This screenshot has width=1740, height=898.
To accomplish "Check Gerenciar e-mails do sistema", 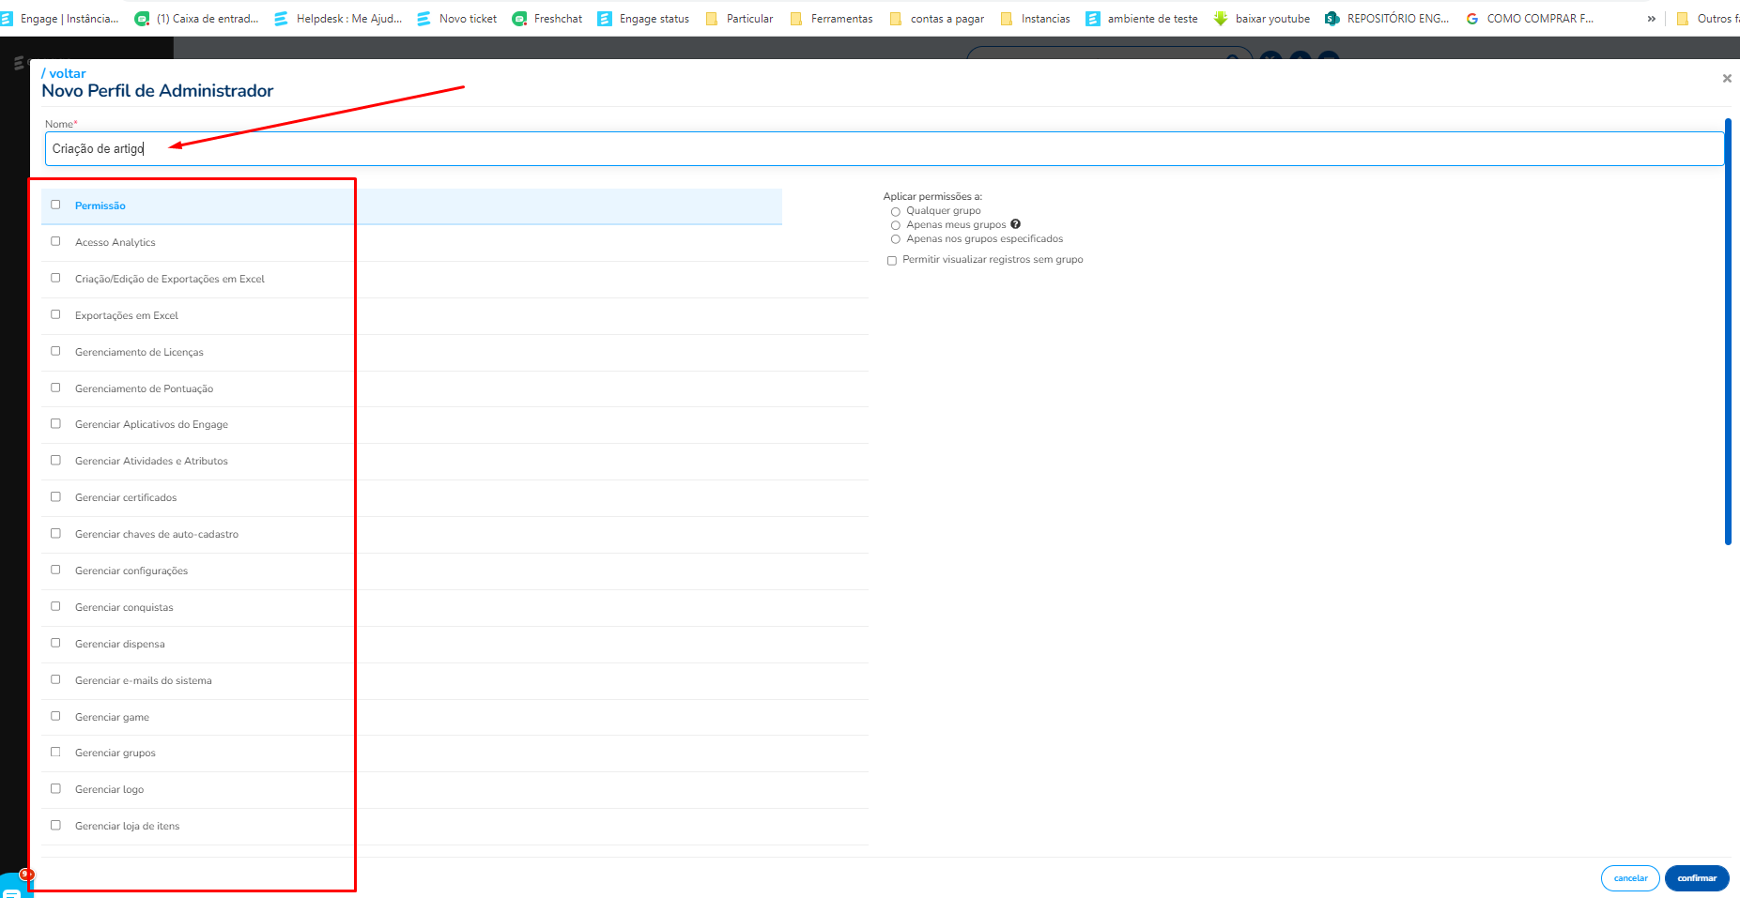I will point(55,679).
